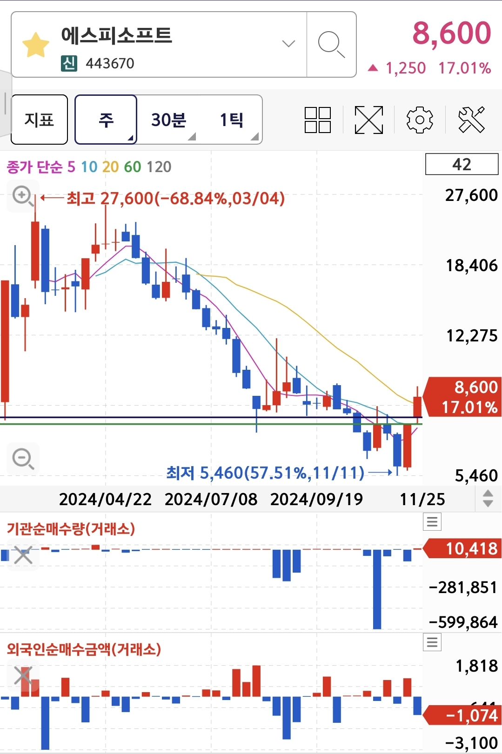Select the 1틱 tick interval tab
The height and width of the screenshot is (754, 502).
(x=231, y=120)
